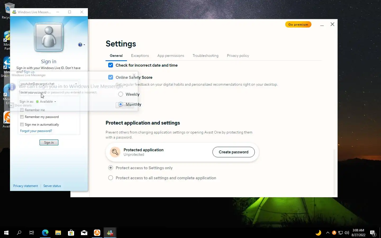Select the Monthly radio option

click(x=121, y=104)
